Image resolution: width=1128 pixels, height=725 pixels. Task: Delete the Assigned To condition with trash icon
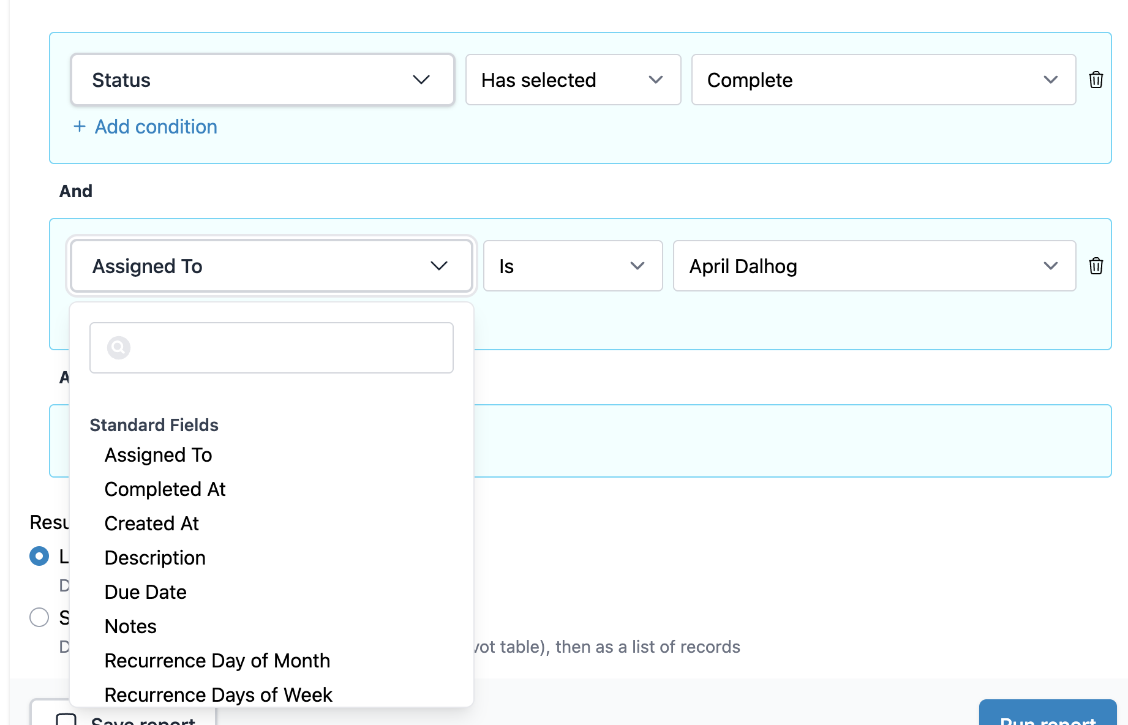click(x=1096, y=266)
